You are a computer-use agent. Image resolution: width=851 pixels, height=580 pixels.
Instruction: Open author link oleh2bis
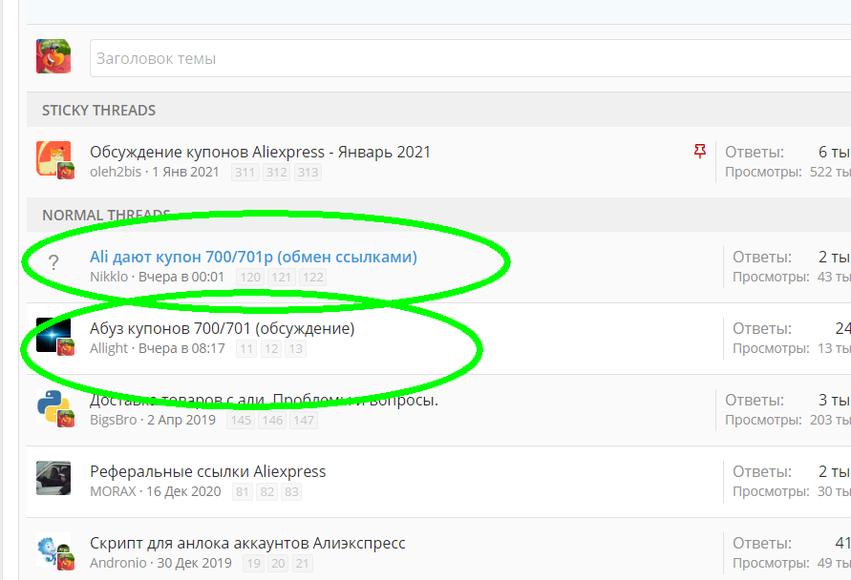pos(116,172)
